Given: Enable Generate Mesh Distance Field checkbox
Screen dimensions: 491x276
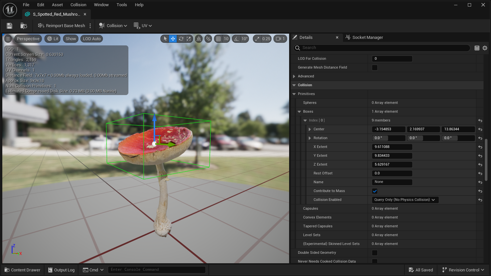Looking at the screenshot, I should pos(375,68).
